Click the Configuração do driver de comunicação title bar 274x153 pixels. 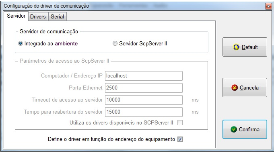[x=46, y=6]
